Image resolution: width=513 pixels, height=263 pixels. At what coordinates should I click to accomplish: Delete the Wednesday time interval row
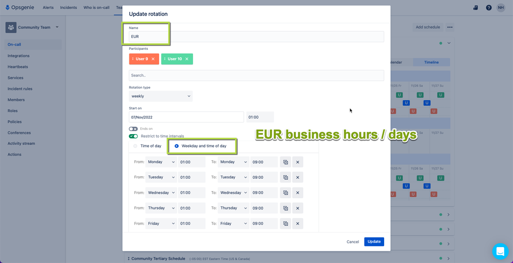(298, 193)
